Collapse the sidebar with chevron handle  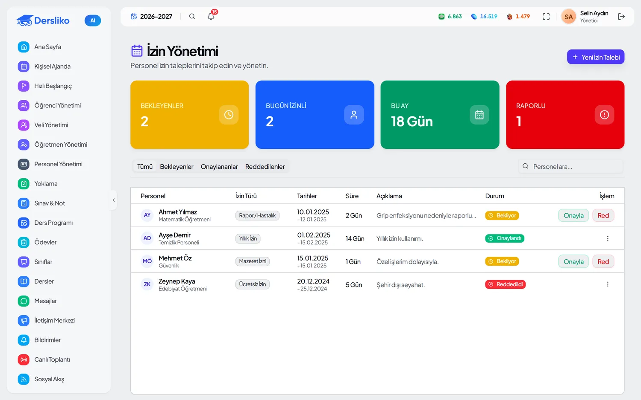click(x=114, y=200)
